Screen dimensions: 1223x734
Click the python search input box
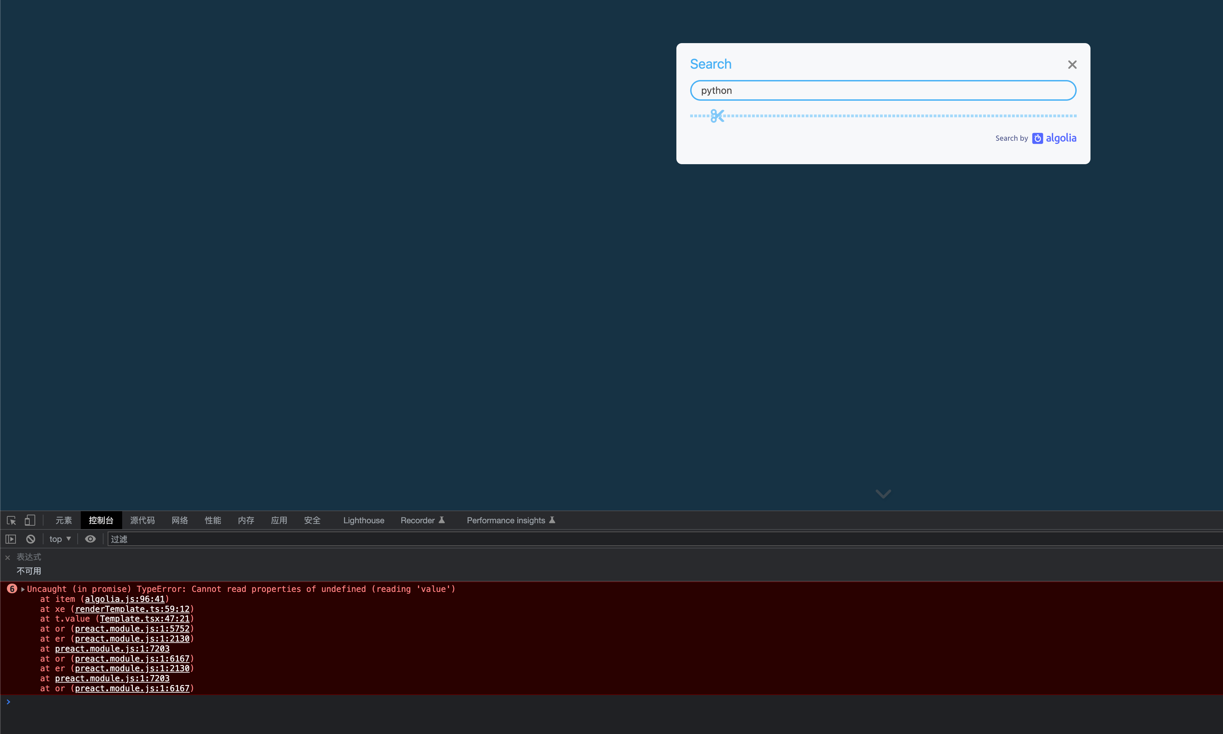point(882,90)
